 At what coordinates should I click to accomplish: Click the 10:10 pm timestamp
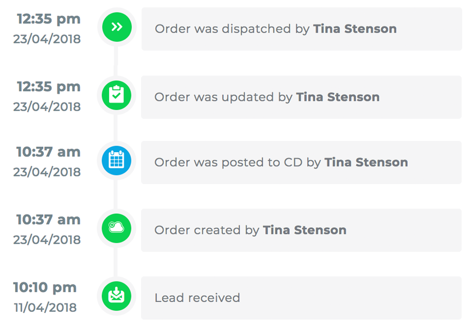tap(45, 287)
